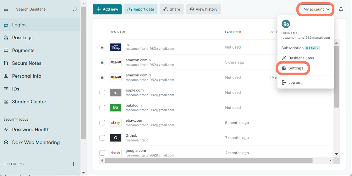This screenshot has height=176, width=352.
Task: Click the Add new button
Action: pyautogui.click(x=107, y=9)
